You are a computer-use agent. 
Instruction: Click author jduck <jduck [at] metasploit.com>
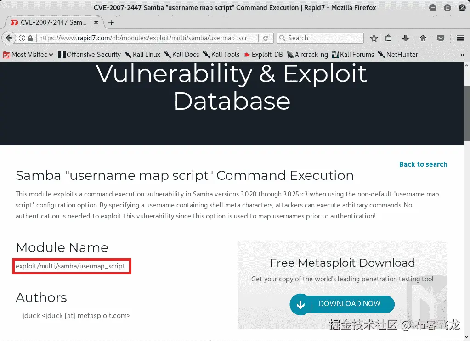(76, 316)
